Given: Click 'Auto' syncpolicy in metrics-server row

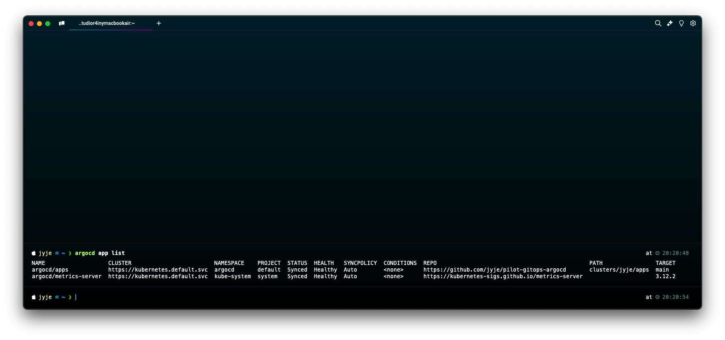Looking at the screenshot, I should (x=350, y=276).
